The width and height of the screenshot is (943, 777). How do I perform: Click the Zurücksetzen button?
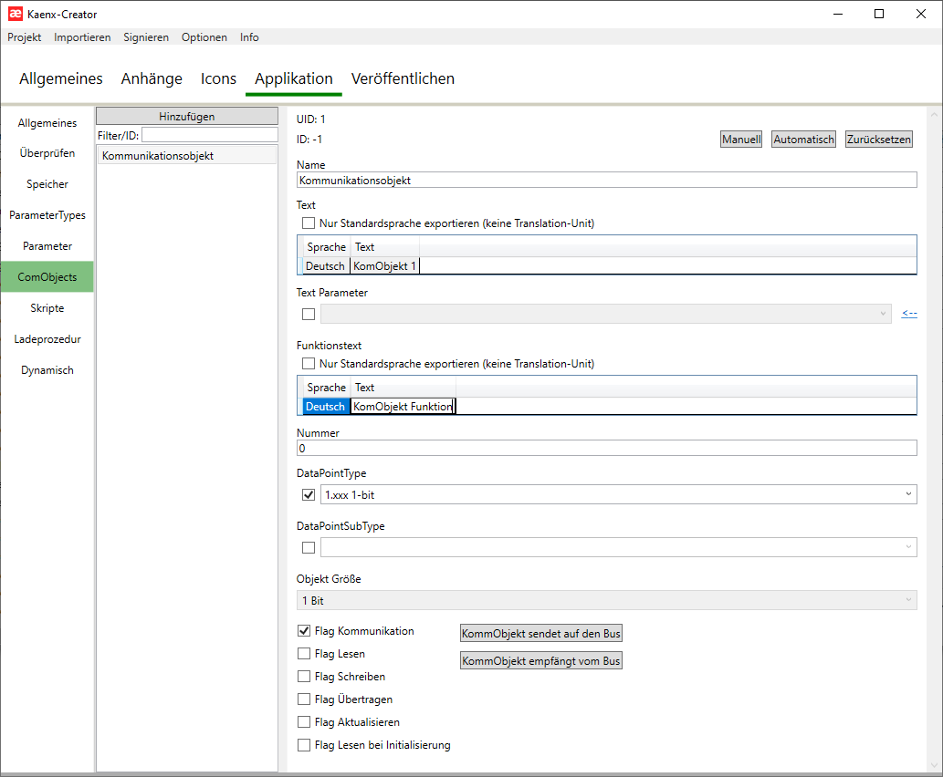coord(879,139)
